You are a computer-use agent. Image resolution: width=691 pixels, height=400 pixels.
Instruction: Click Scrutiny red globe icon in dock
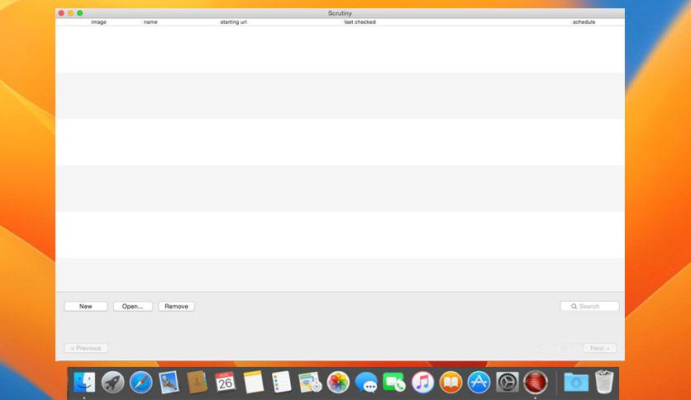(x=536, y=382)
